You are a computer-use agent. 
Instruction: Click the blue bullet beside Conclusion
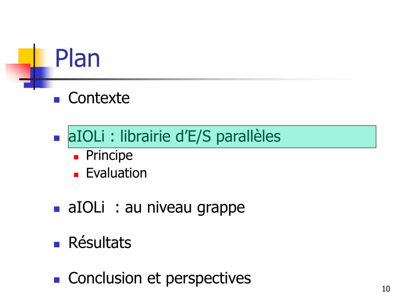[57, 280]
